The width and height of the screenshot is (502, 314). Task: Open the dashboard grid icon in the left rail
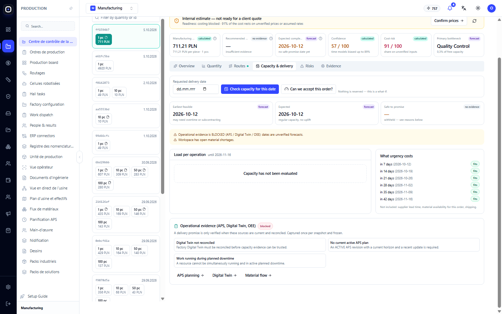(x=8, y=30)
